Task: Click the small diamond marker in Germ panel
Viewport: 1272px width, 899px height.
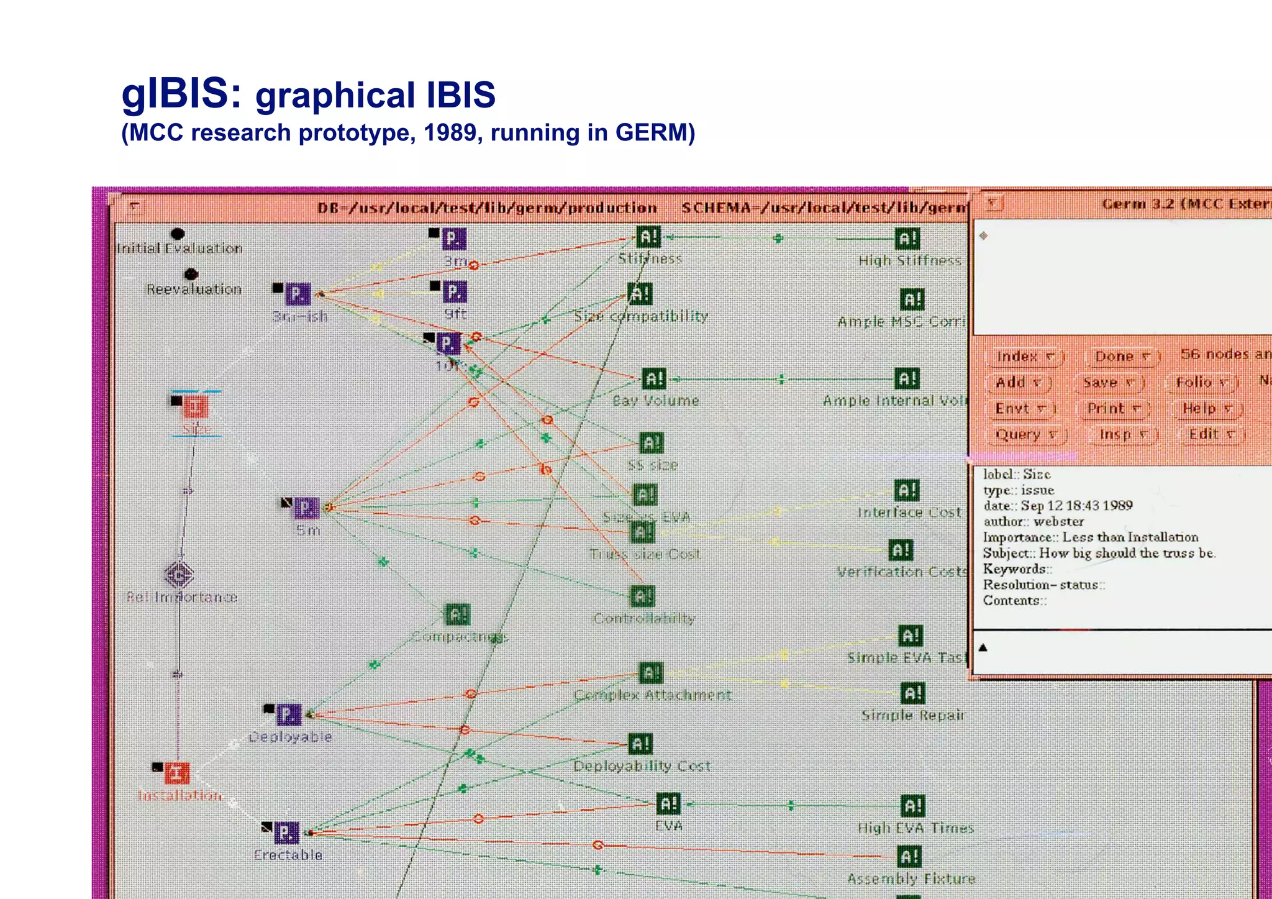Action: click(x=983, y=235)
